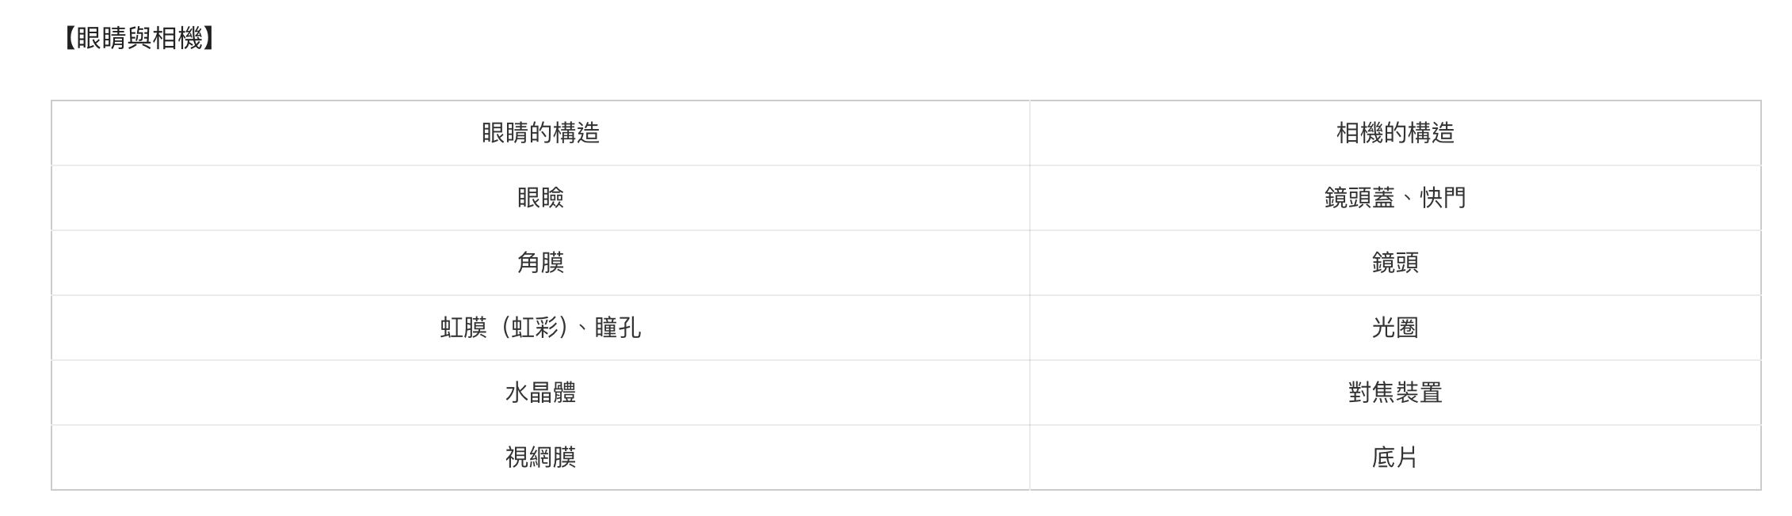Image resolution: width=1792 pixels, height=516 pixels.
Task: Click the word 相機 in the bracketed title
Action: point(177,38)
